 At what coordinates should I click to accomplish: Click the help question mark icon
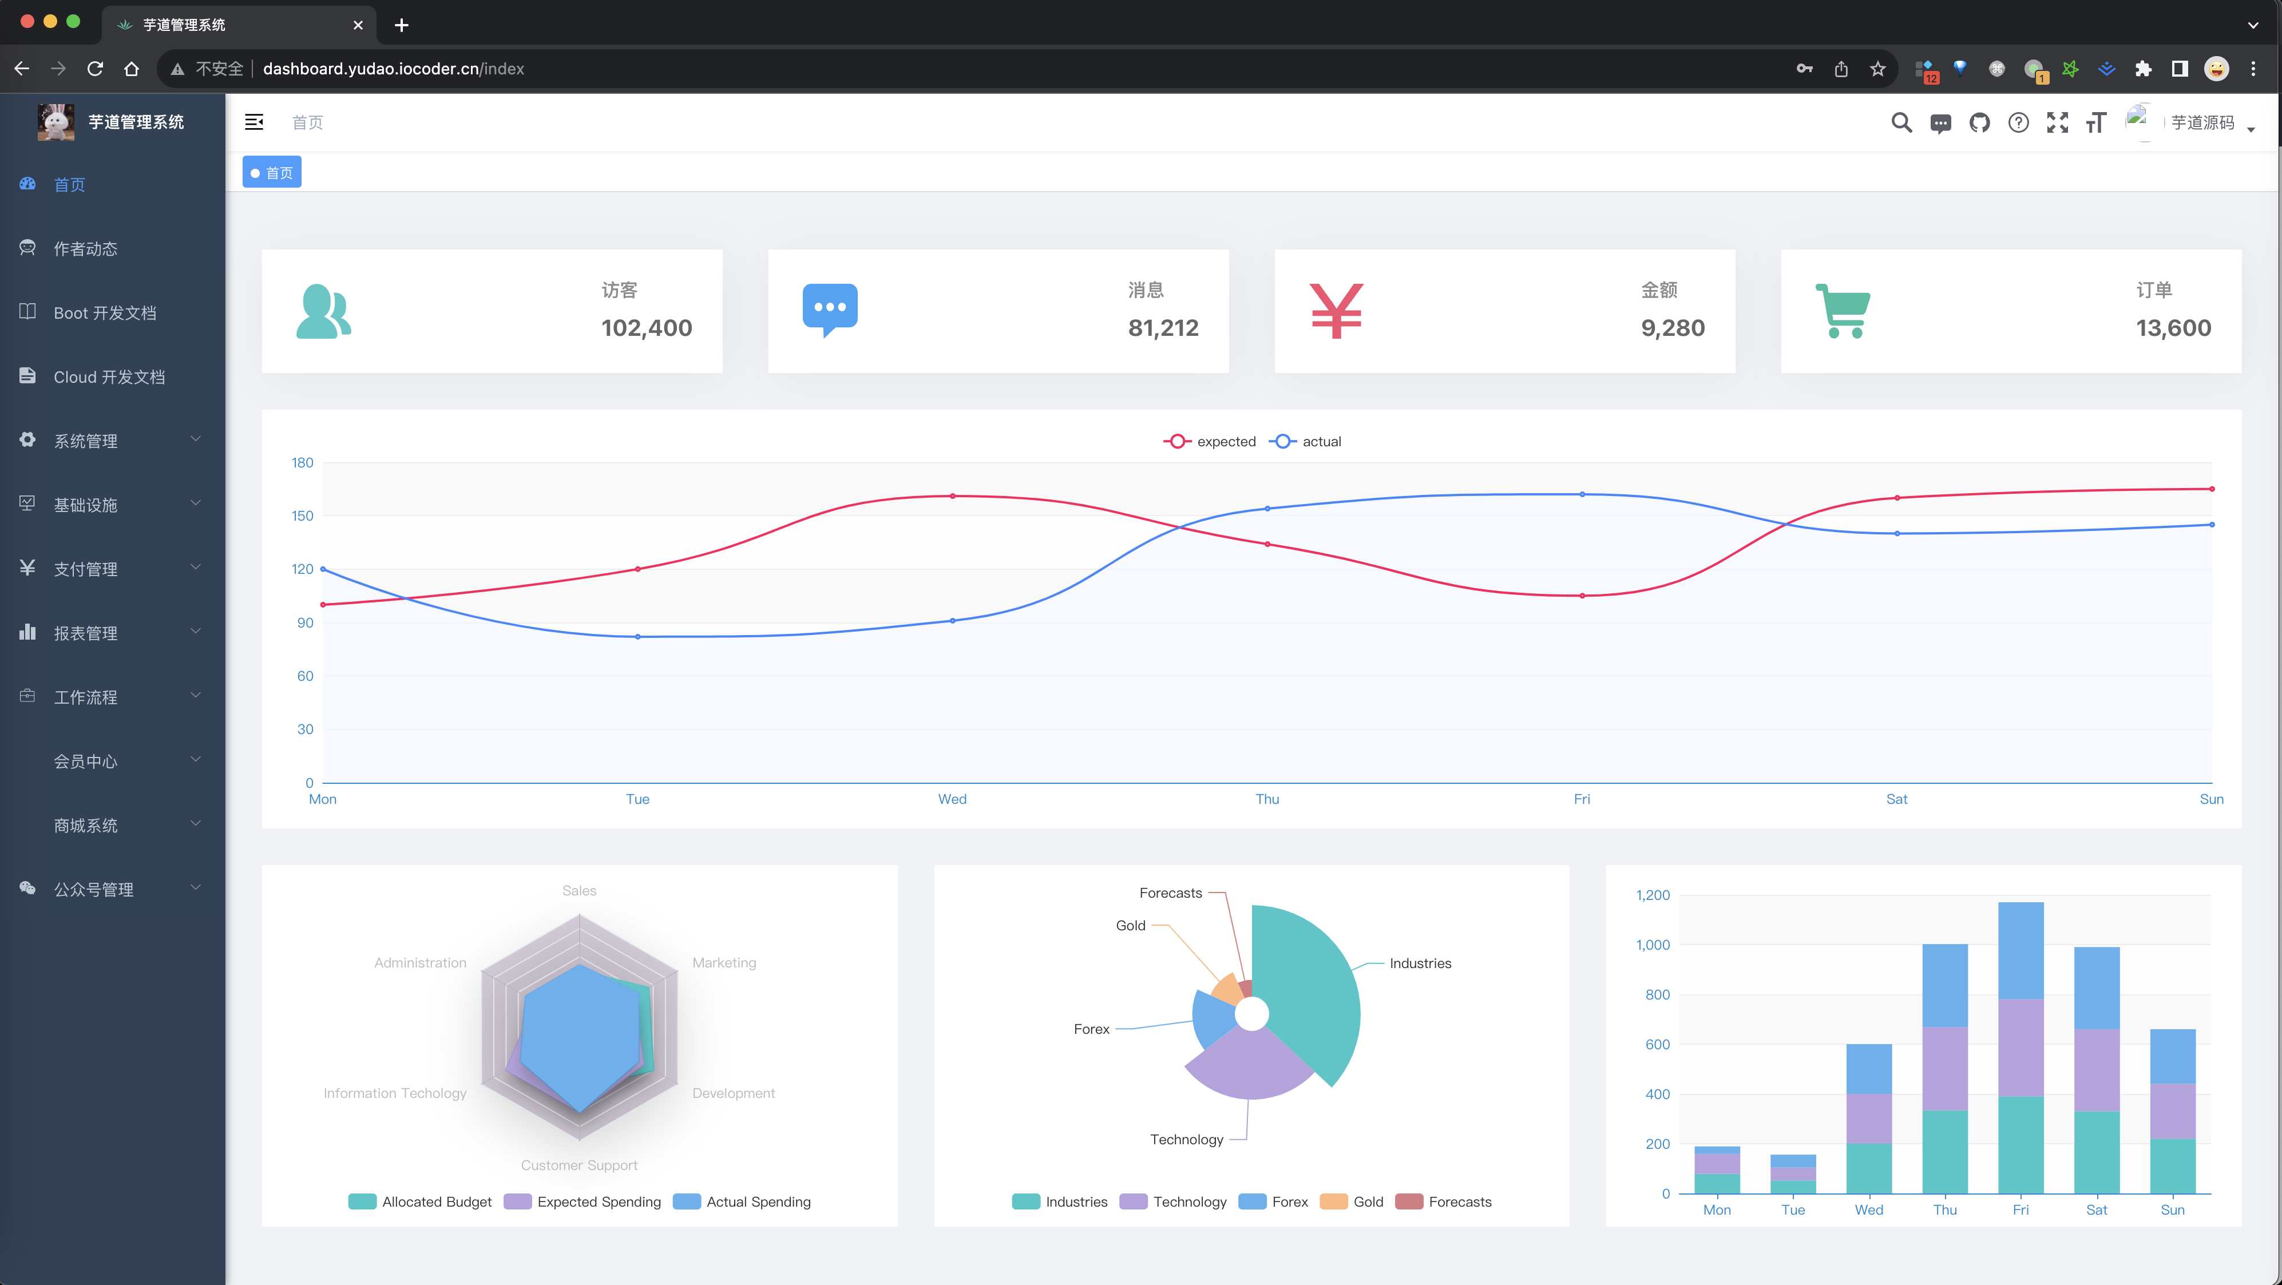click(x=2018, y=123)
